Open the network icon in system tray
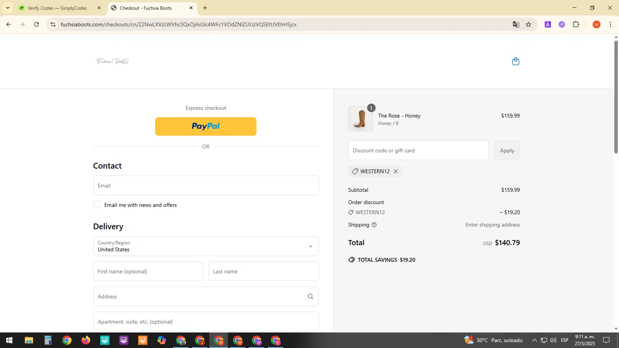Viewport: 619px width, 348px height. pos(544,341)
